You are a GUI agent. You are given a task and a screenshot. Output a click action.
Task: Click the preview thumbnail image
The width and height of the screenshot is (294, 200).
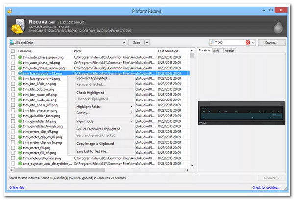click(242, 113)
